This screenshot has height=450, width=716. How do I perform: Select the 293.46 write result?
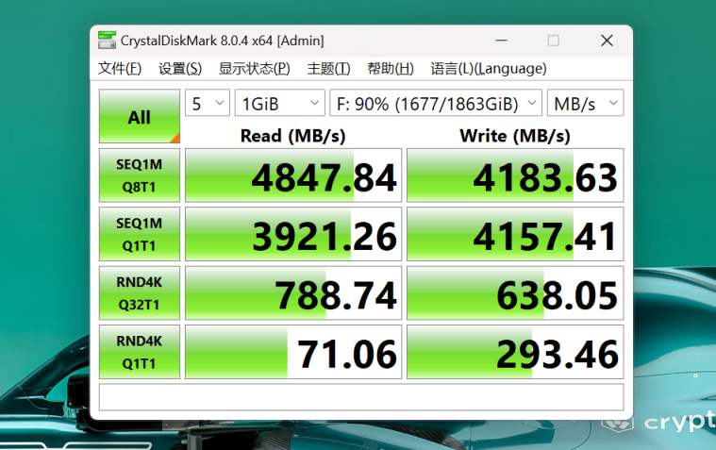[515, 352]
